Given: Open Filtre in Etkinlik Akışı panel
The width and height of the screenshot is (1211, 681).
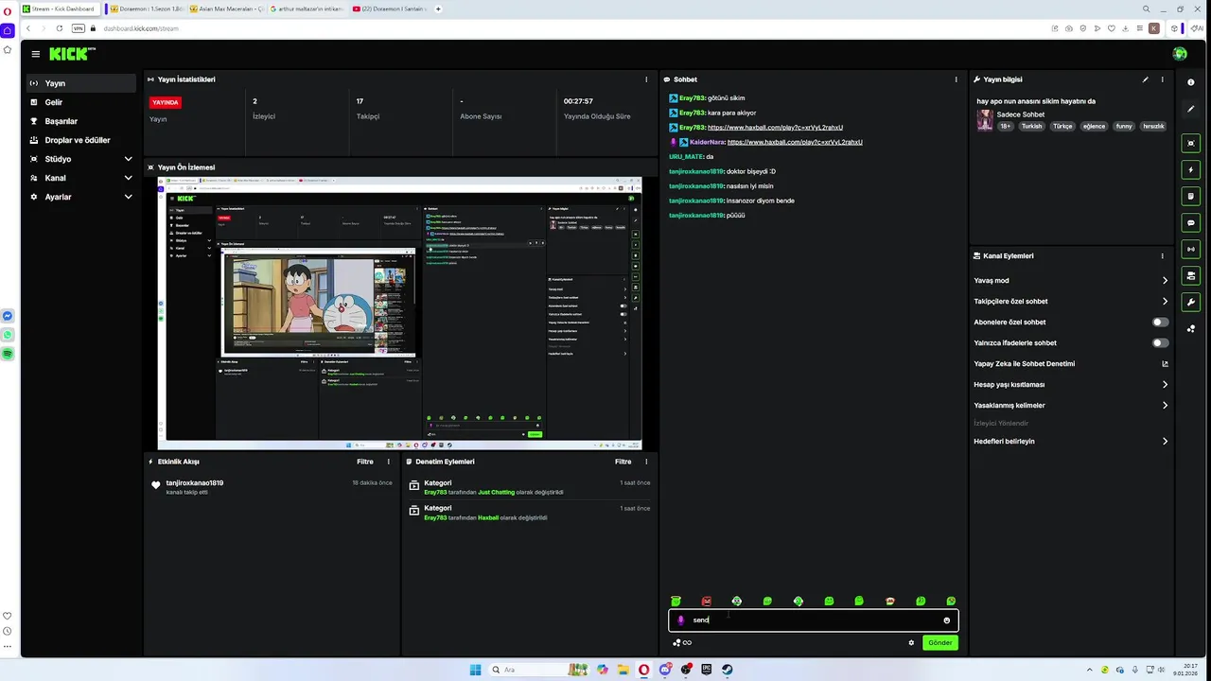Looking at the screenshot, I should pyautogui.click(x=364, y=462).
